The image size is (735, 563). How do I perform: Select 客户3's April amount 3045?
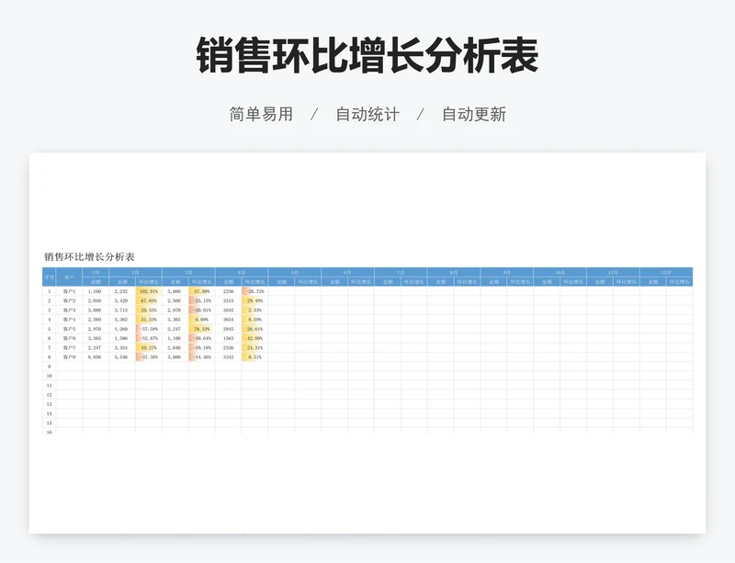coord(228,310)
